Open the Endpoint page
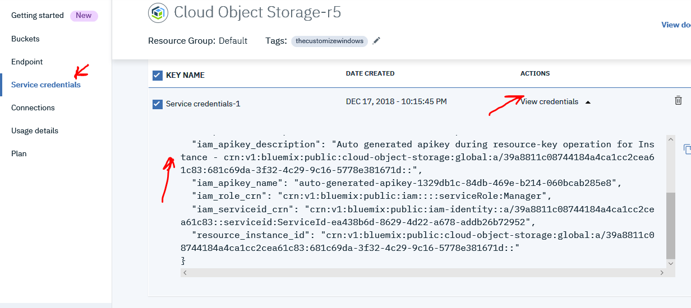Viewport: 691px width, 308px height. click(27, 62)
